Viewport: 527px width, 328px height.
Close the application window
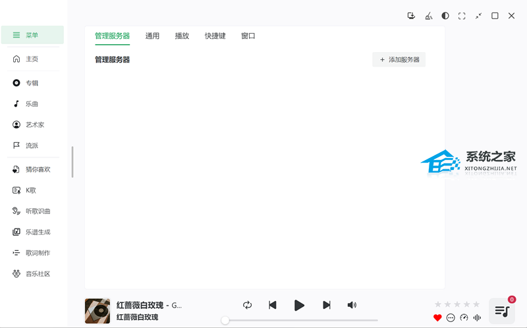pyautogui.click(x=512, y=16)
